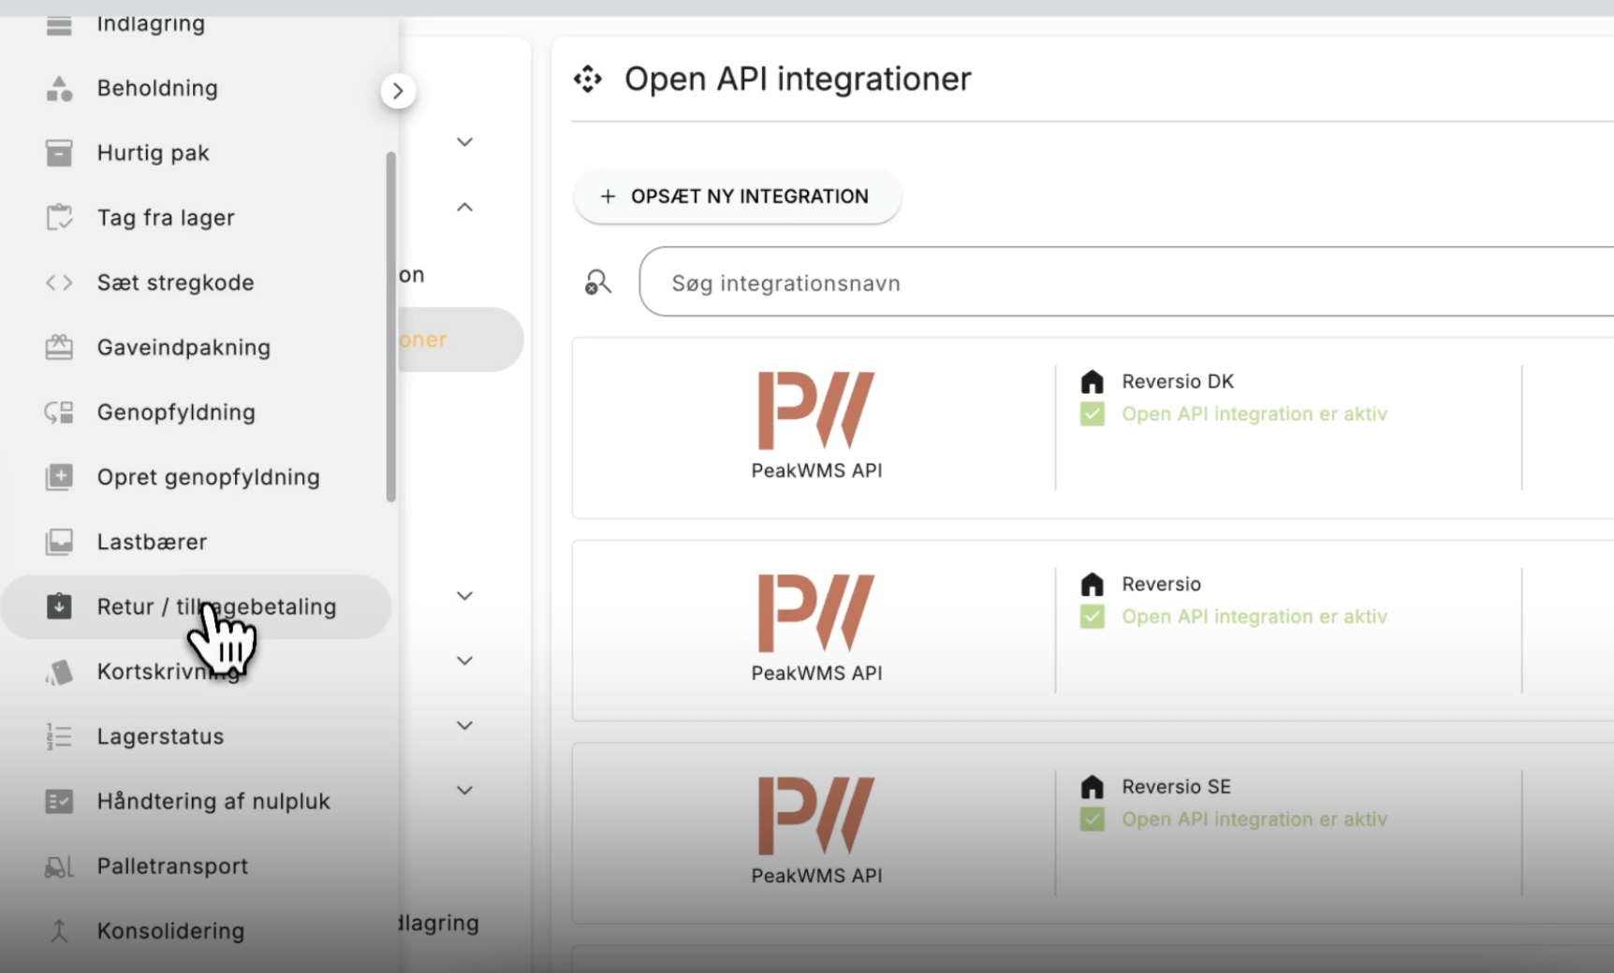Expand the sidebar with the round arrow button

[398, 91]
